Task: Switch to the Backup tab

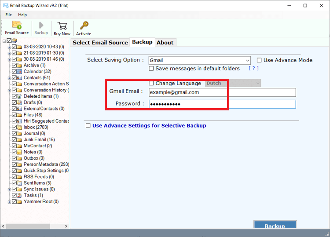Action: 142,42
